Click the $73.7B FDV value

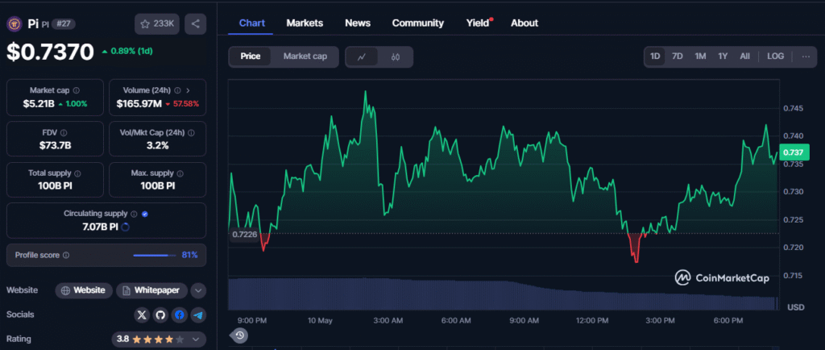pyautogui.click(x=55, y=145)
